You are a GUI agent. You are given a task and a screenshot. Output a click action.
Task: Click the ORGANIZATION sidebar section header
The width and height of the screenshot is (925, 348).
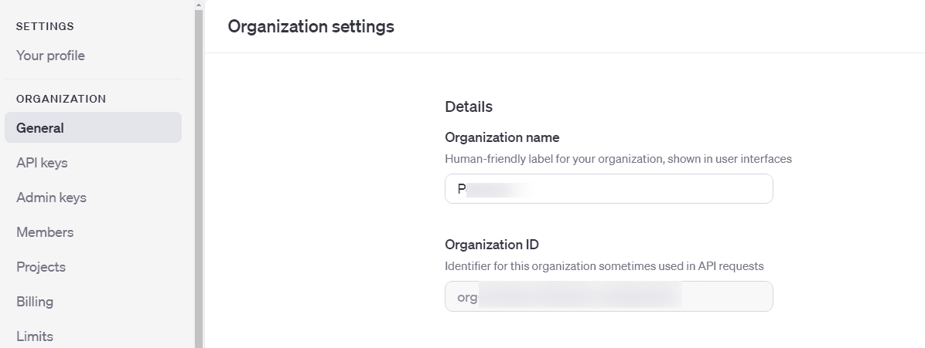click(61, 99)
